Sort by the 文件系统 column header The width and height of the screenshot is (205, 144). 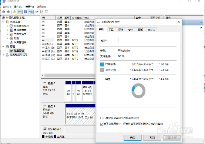pos(77,18)
